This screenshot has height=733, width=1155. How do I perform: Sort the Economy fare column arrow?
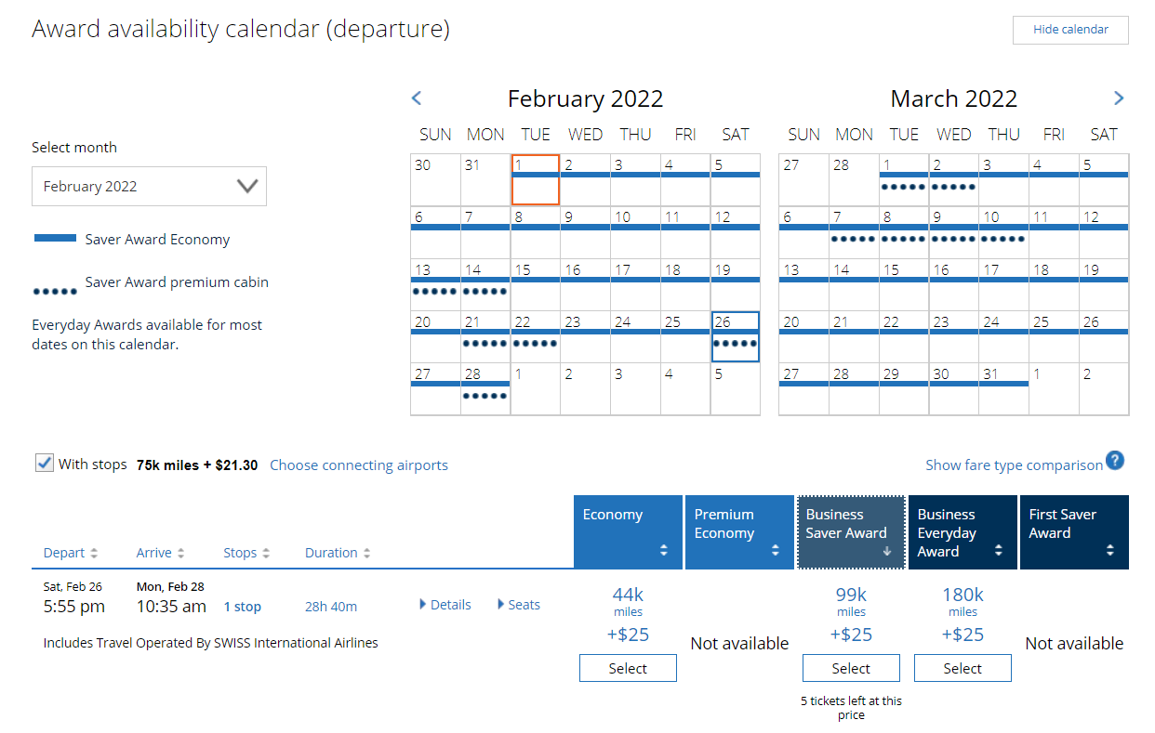pyautogui.click(x=666, y=548)
